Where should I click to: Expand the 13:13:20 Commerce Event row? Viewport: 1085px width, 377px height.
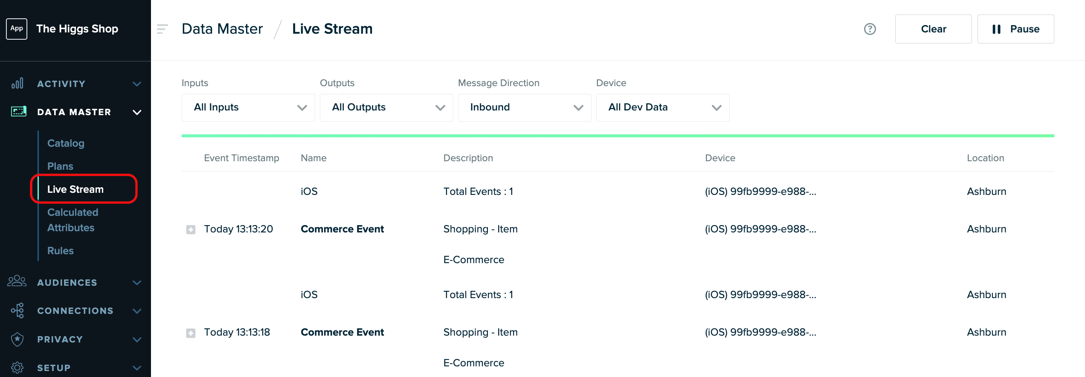pos(191,230)
